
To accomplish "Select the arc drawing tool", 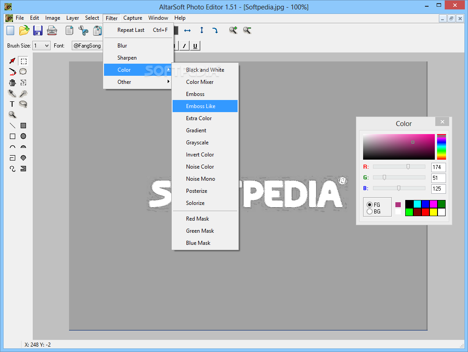I will pos(13,147).
